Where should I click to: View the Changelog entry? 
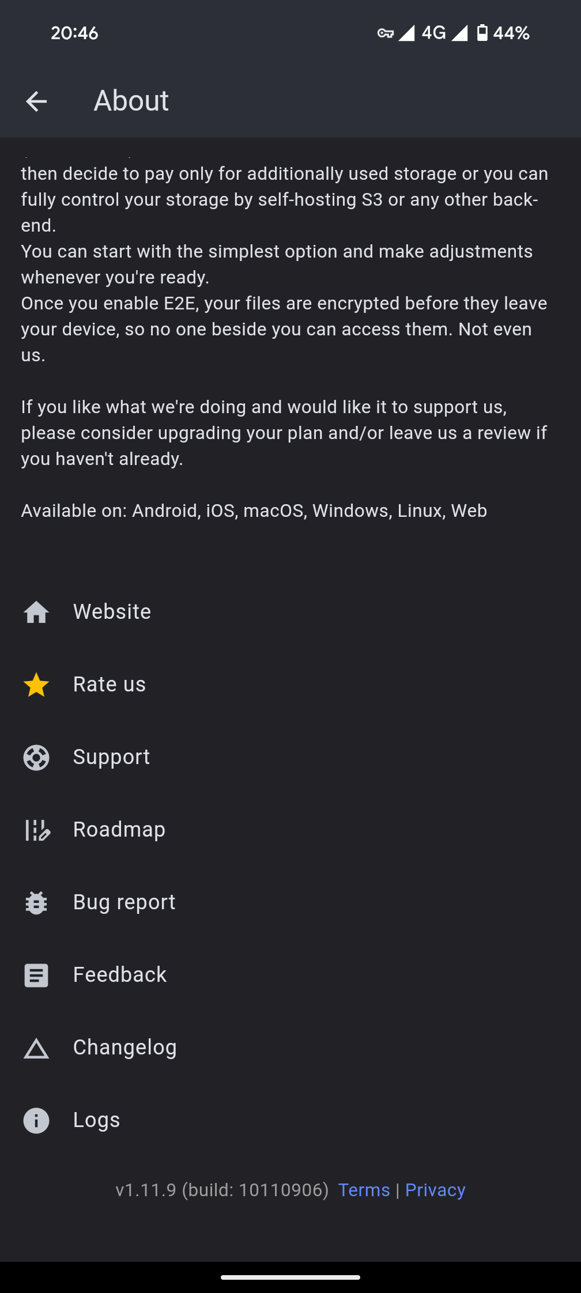point(290,1048)
